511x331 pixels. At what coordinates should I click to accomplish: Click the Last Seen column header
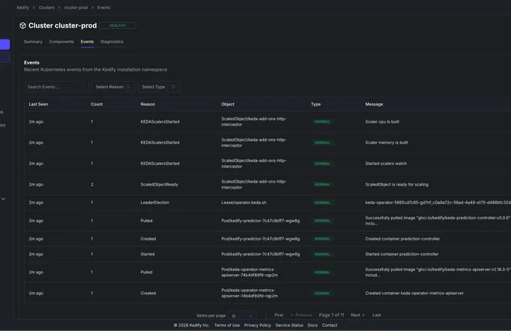pyautogui.click(x=38, y=104)
